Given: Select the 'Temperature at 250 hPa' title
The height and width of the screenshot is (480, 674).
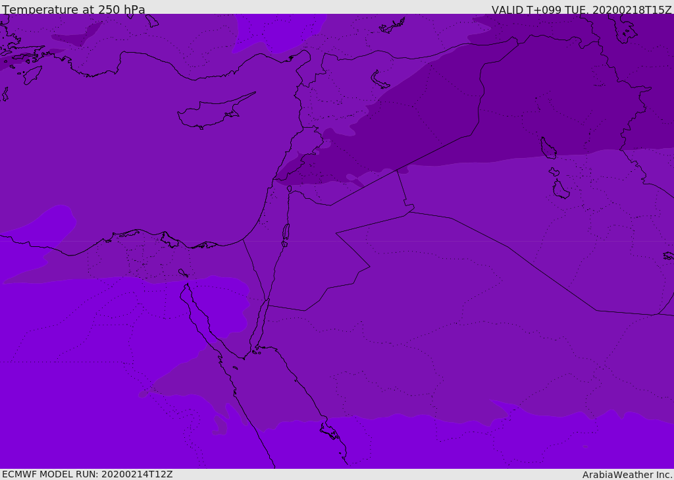Looking at the screenshot, I should [x=74, y=9].
